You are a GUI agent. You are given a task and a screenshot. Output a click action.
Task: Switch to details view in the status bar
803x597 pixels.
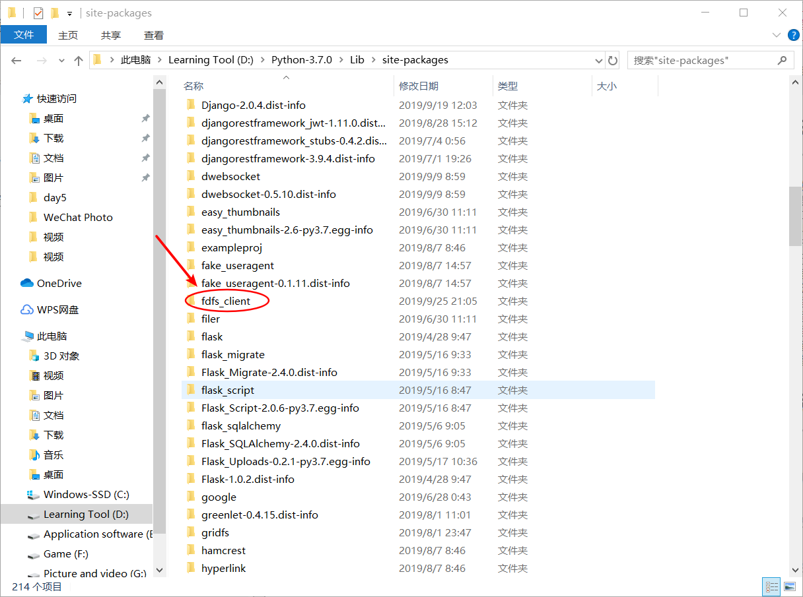click(771, 586)
